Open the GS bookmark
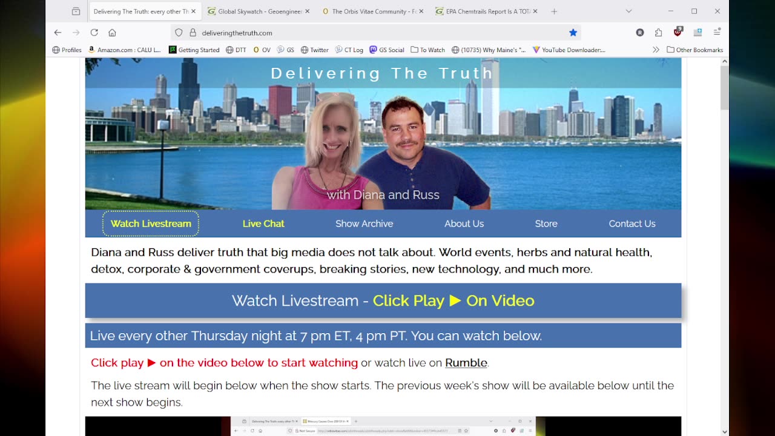775x436 pixels. coord(286,50)
